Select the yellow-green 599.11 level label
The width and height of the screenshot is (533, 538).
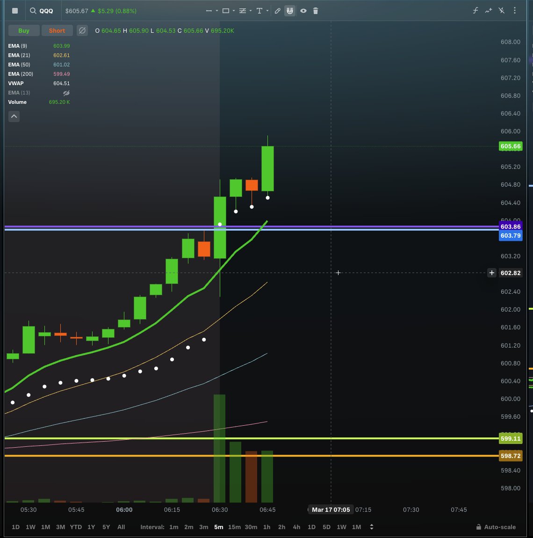click(x=511, y=438)
